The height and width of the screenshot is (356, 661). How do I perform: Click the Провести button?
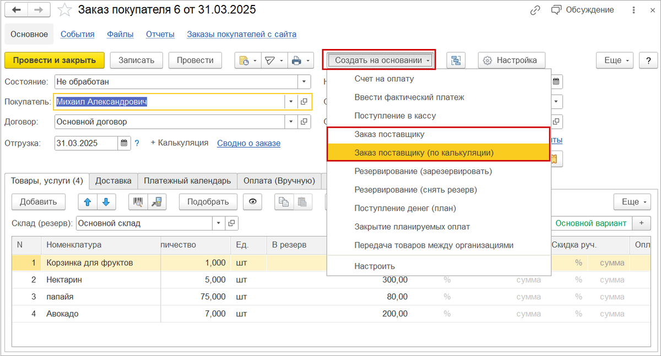click(196, 61)
